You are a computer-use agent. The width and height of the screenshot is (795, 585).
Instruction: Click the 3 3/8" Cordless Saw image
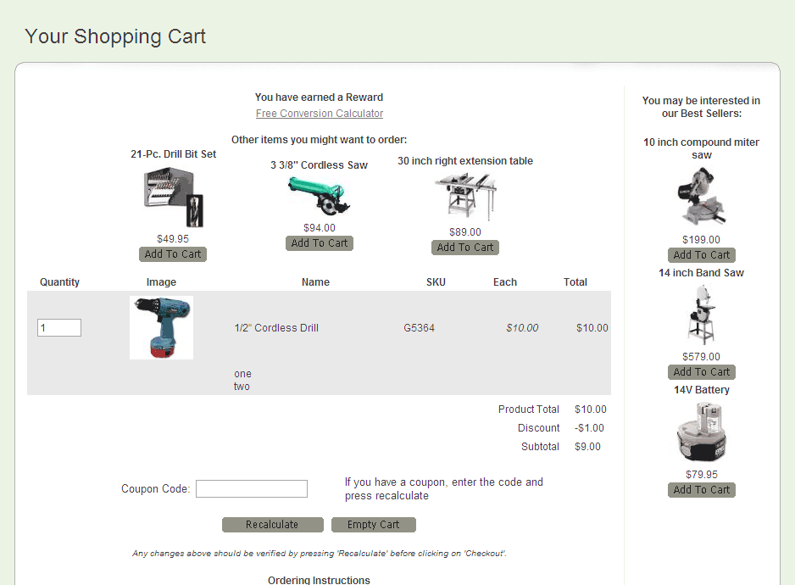320,196
